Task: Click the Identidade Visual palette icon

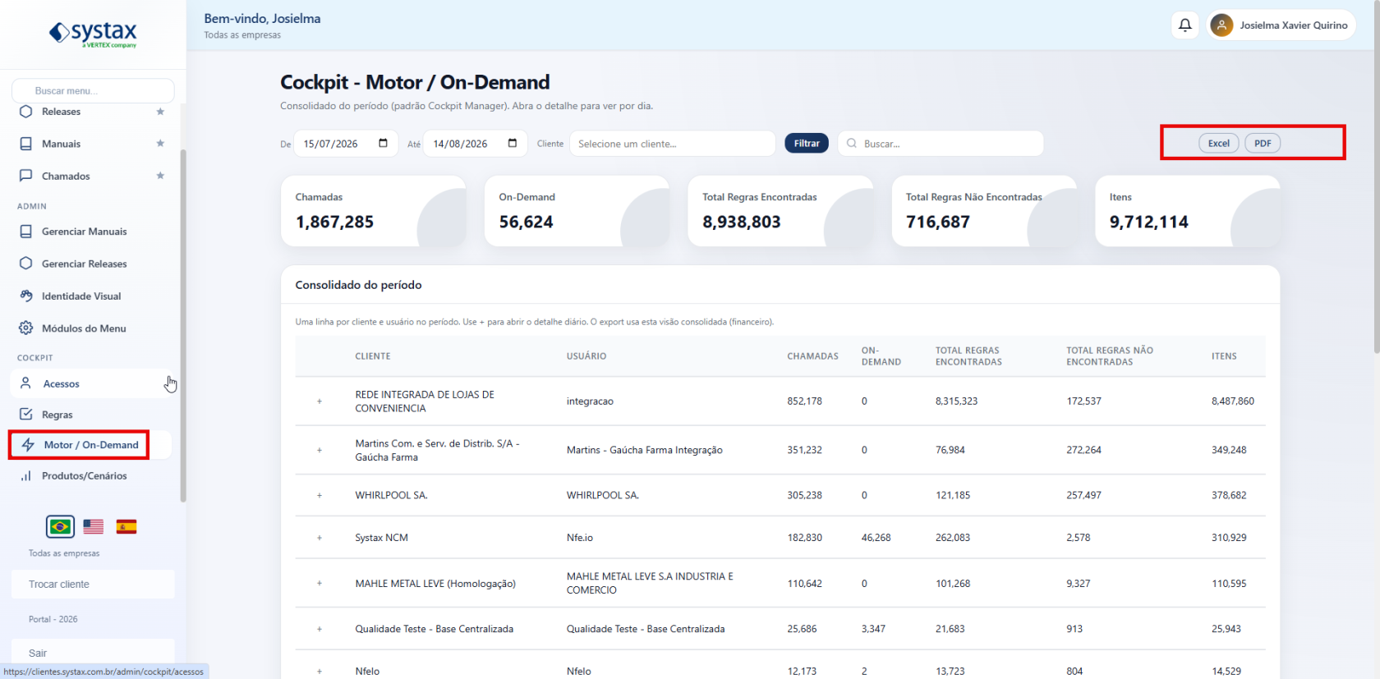Action: coord(26,296)
